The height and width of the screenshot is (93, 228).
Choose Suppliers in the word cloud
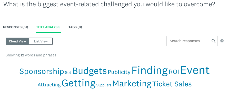tap(104, 85)
